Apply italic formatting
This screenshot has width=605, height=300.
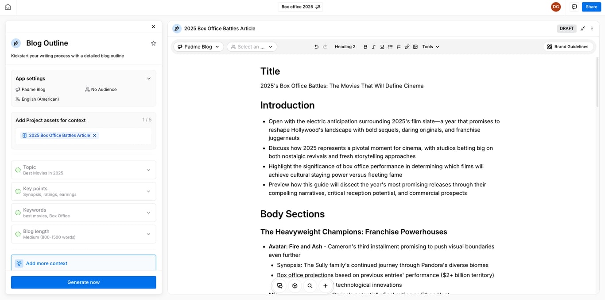[x=373, y=46]
